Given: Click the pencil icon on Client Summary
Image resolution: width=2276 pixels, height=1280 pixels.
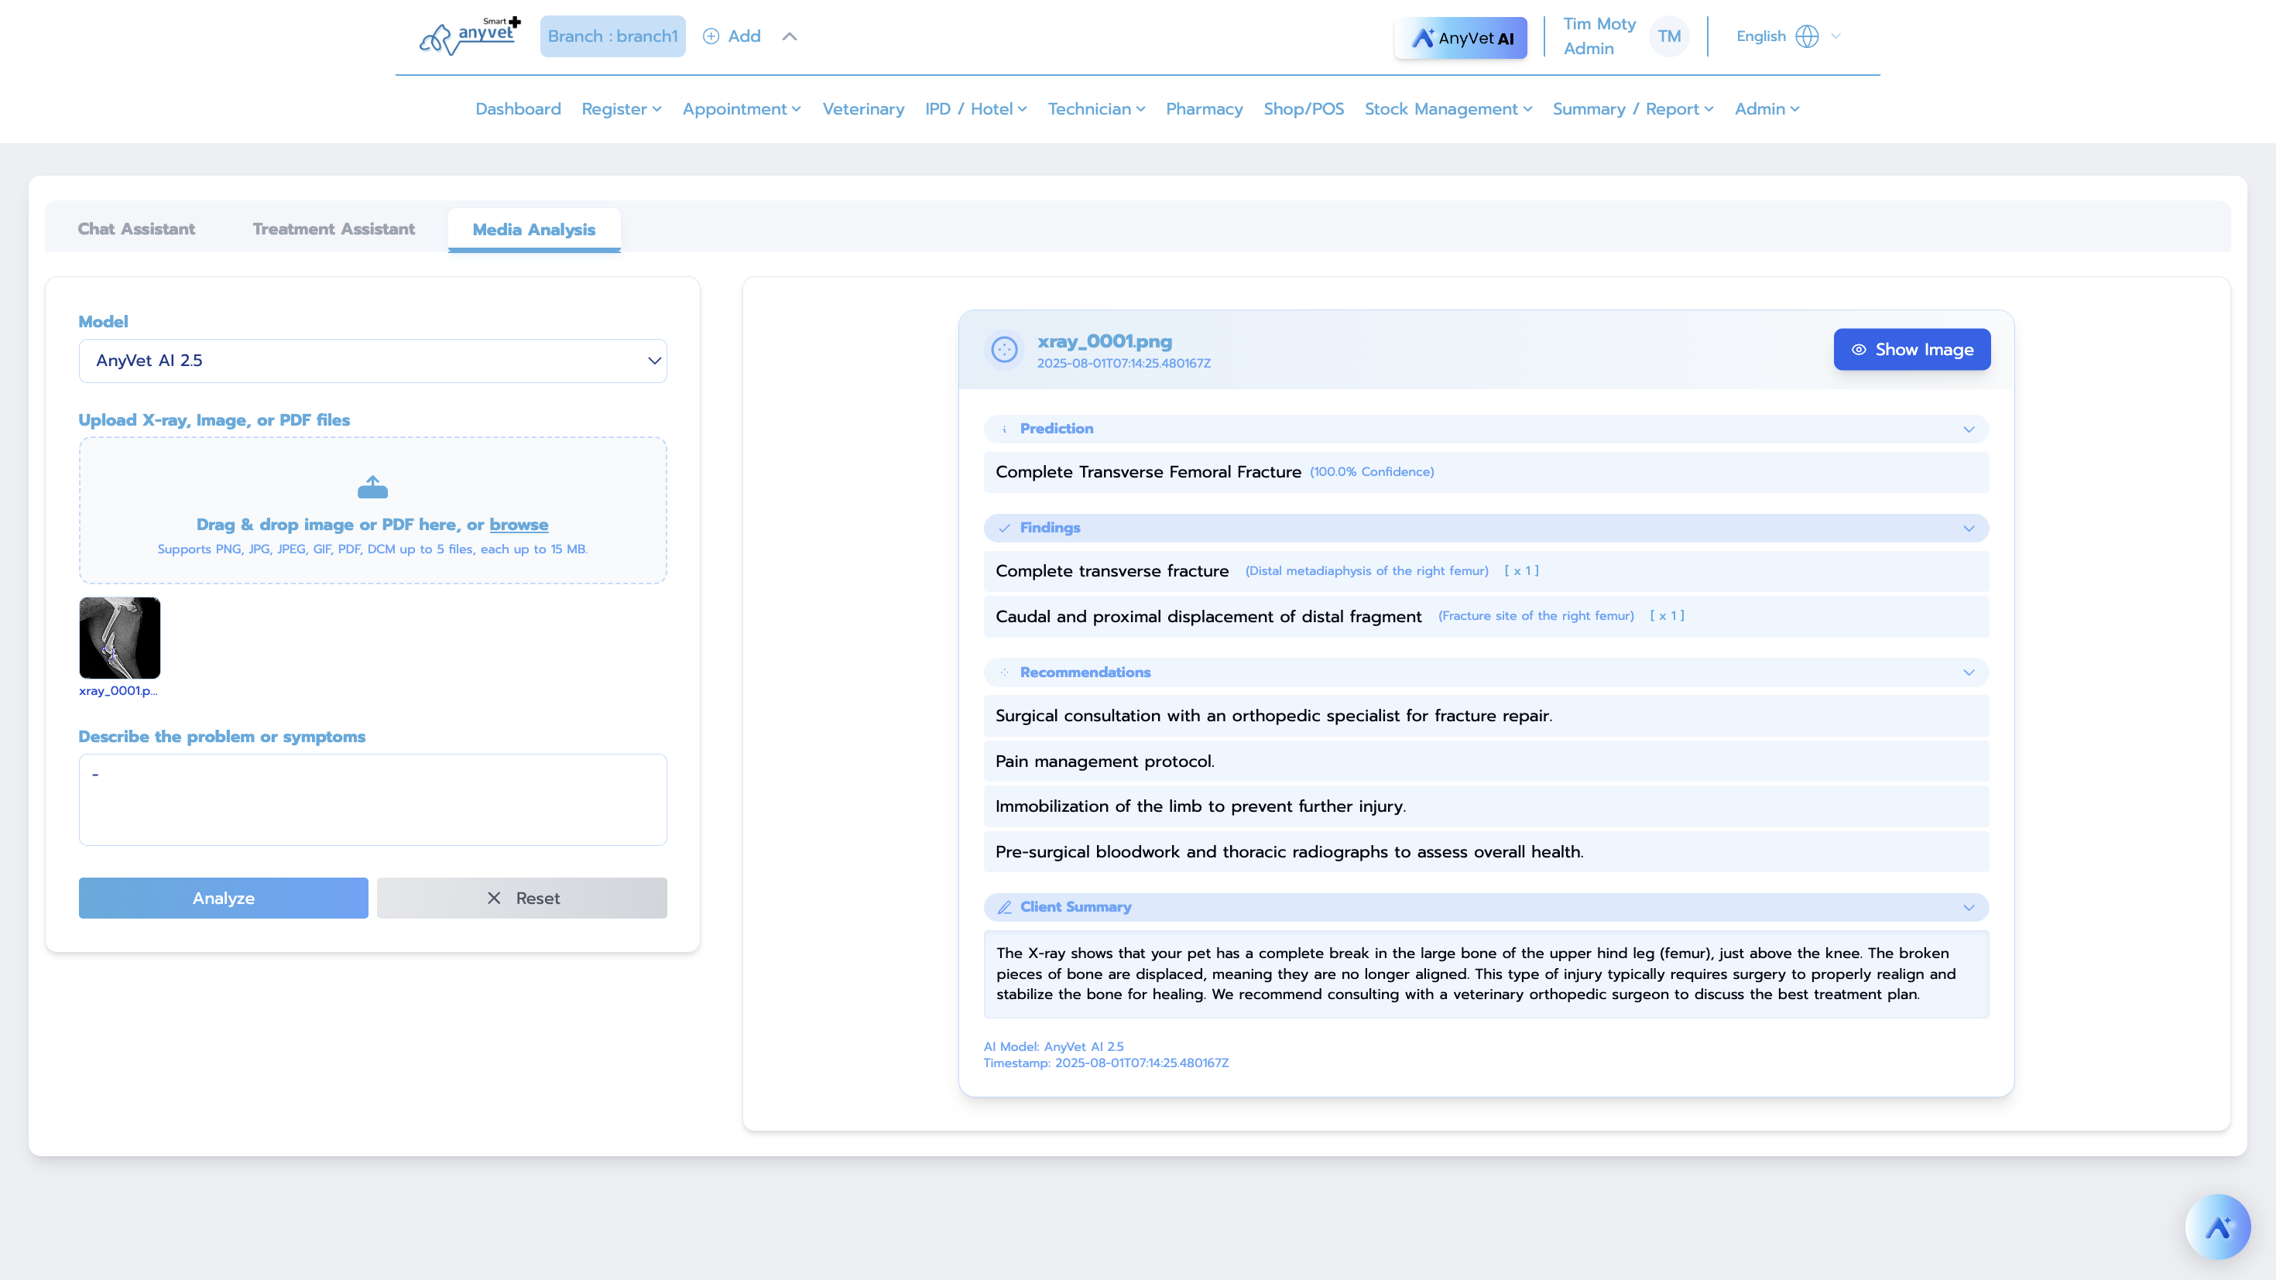Looking at the screenshot, I should [1005, 907].
